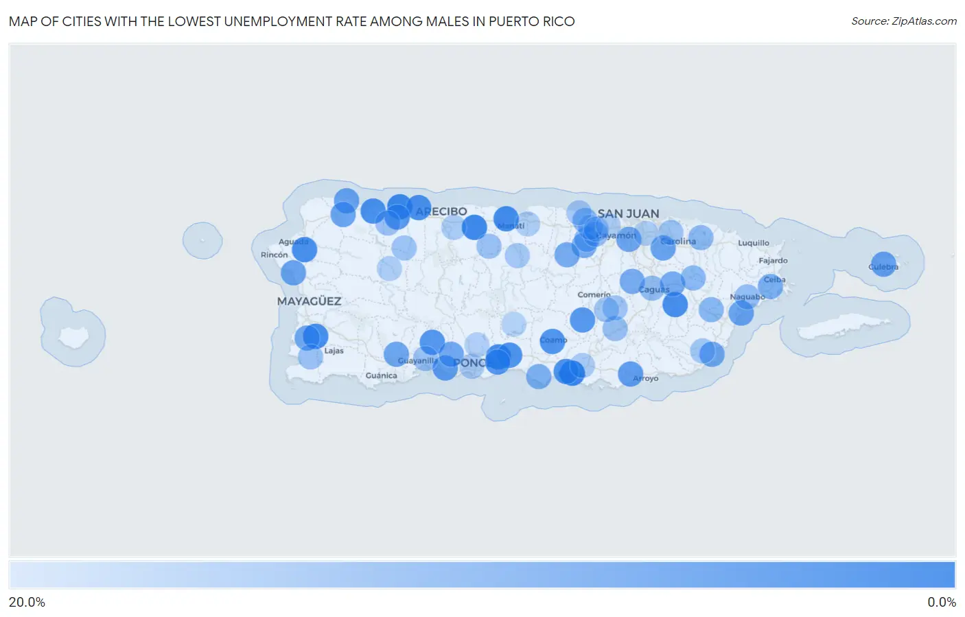Click the Luquillo map label
965x617 pixels.
pyautogui.click(x=754, y=243)
